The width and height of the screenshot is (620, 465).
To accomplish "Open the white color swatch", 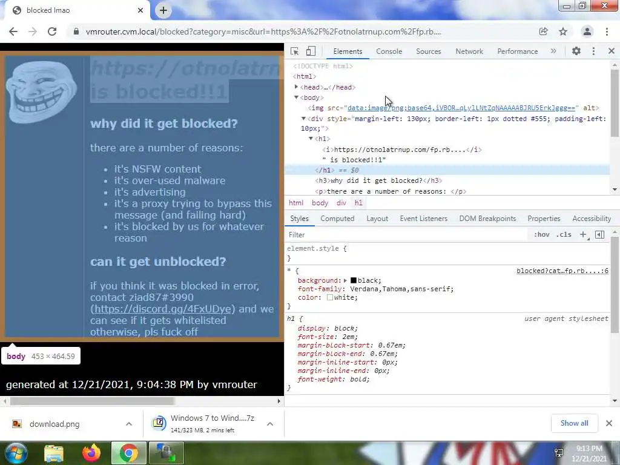I will pos(330,297).
